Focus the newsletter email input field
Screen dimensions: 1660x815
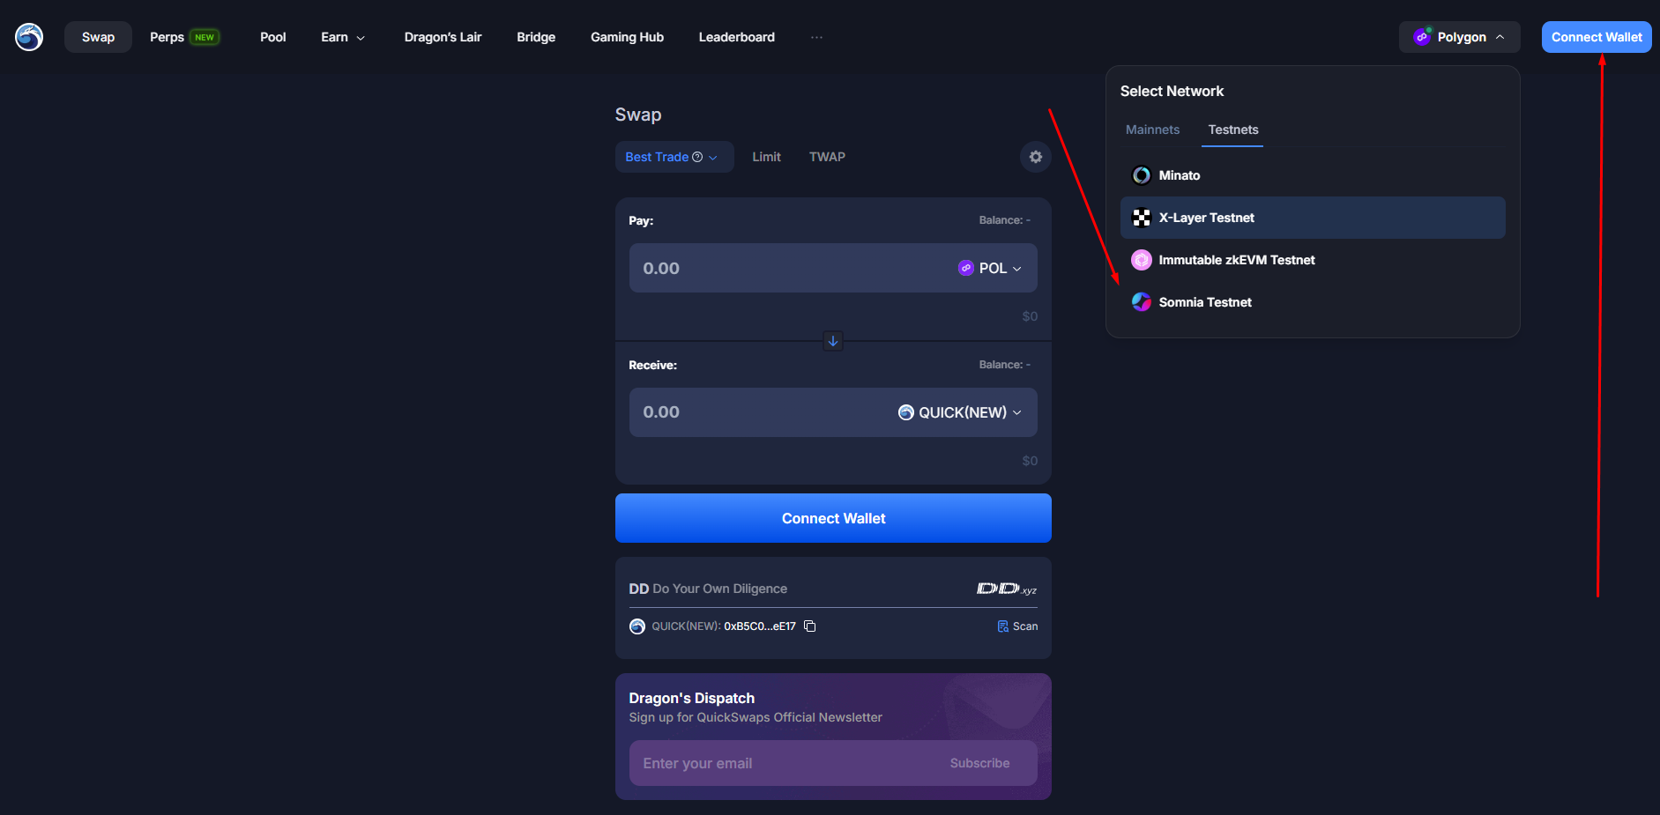[785, 763]
